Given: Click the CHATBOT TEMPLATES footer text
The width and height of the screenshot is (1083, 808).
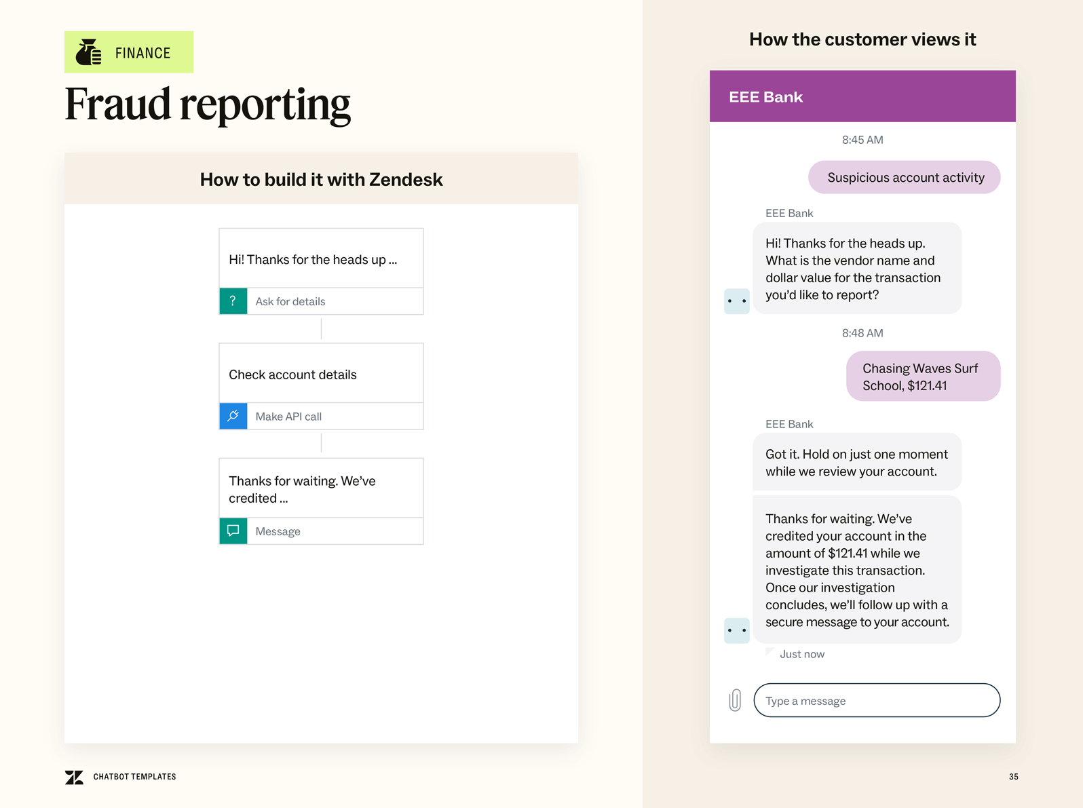Looking at the screenshot, I should coord(134,777).
